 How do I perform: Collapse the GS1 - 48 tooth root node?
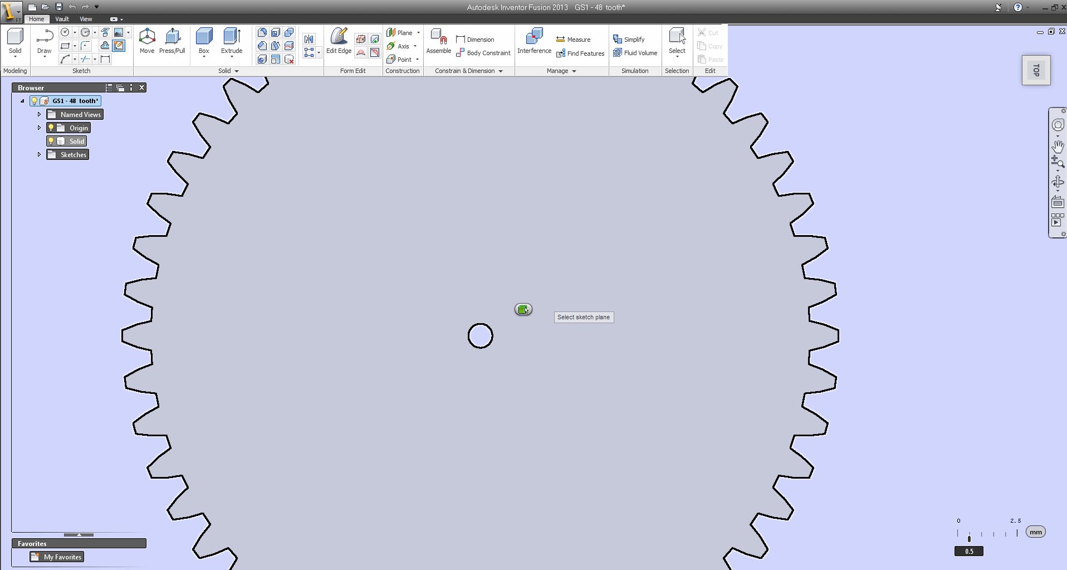coord(22,101)
